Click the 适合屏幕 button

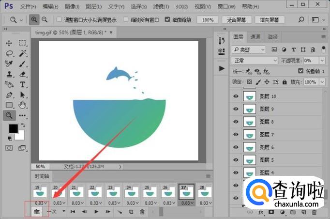click(237, 20)
